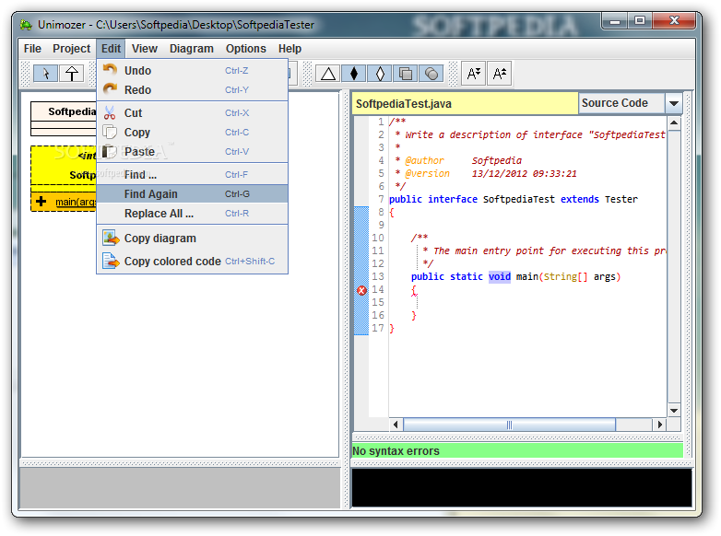Click the highlighted void keyword on line 13
The width and height of the screenshot is (721, 536).
coord(500,276)
